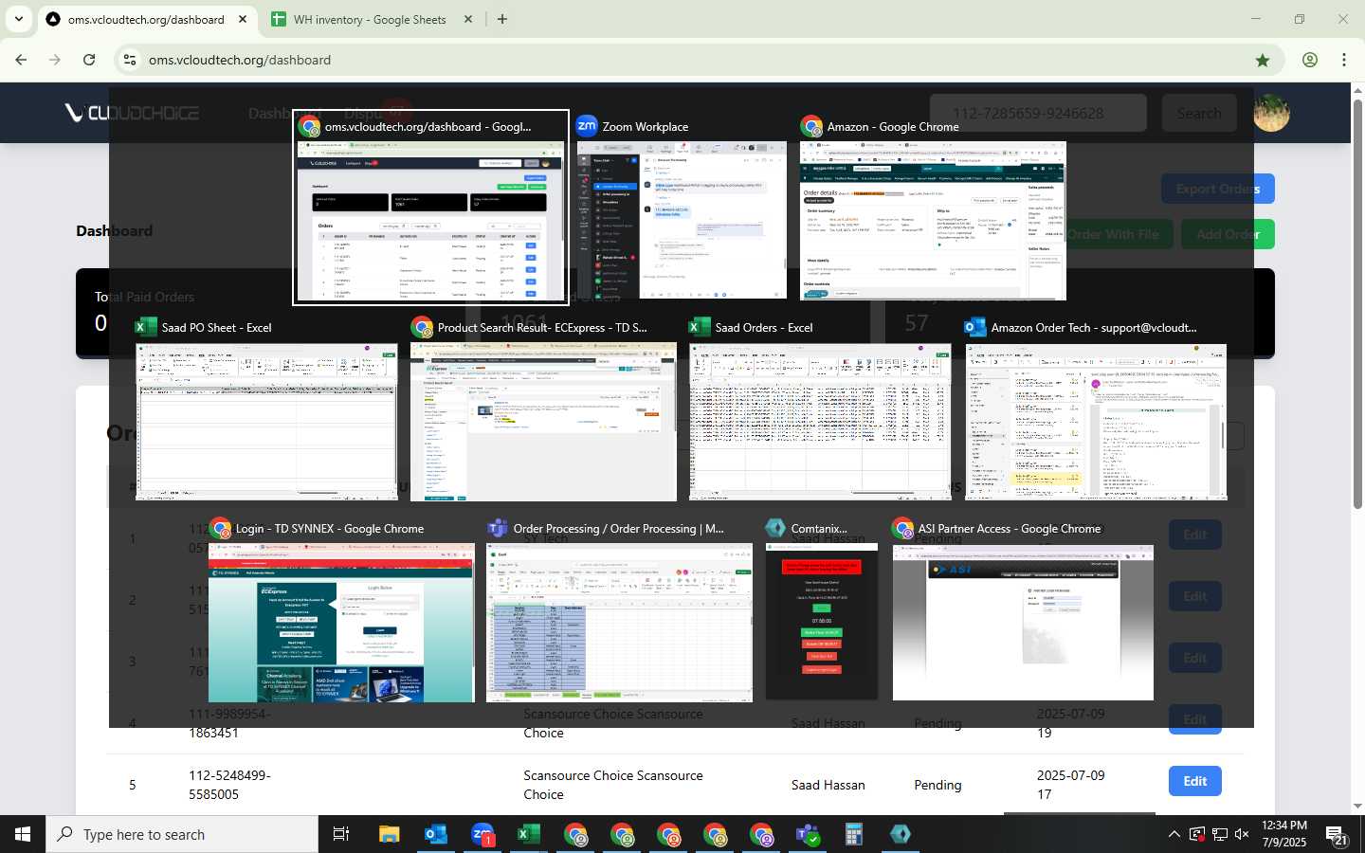Image resolution: width=1365 pixels, height=853 pixels.
Task: Click Chrome icon beside Product Search Result title
Action: pyautogui.click(x=422, y=327)
